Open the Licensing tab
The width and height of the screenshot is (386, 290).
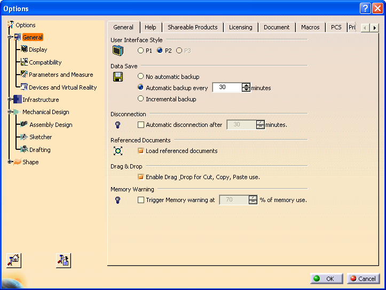click(x=241, y=27)
